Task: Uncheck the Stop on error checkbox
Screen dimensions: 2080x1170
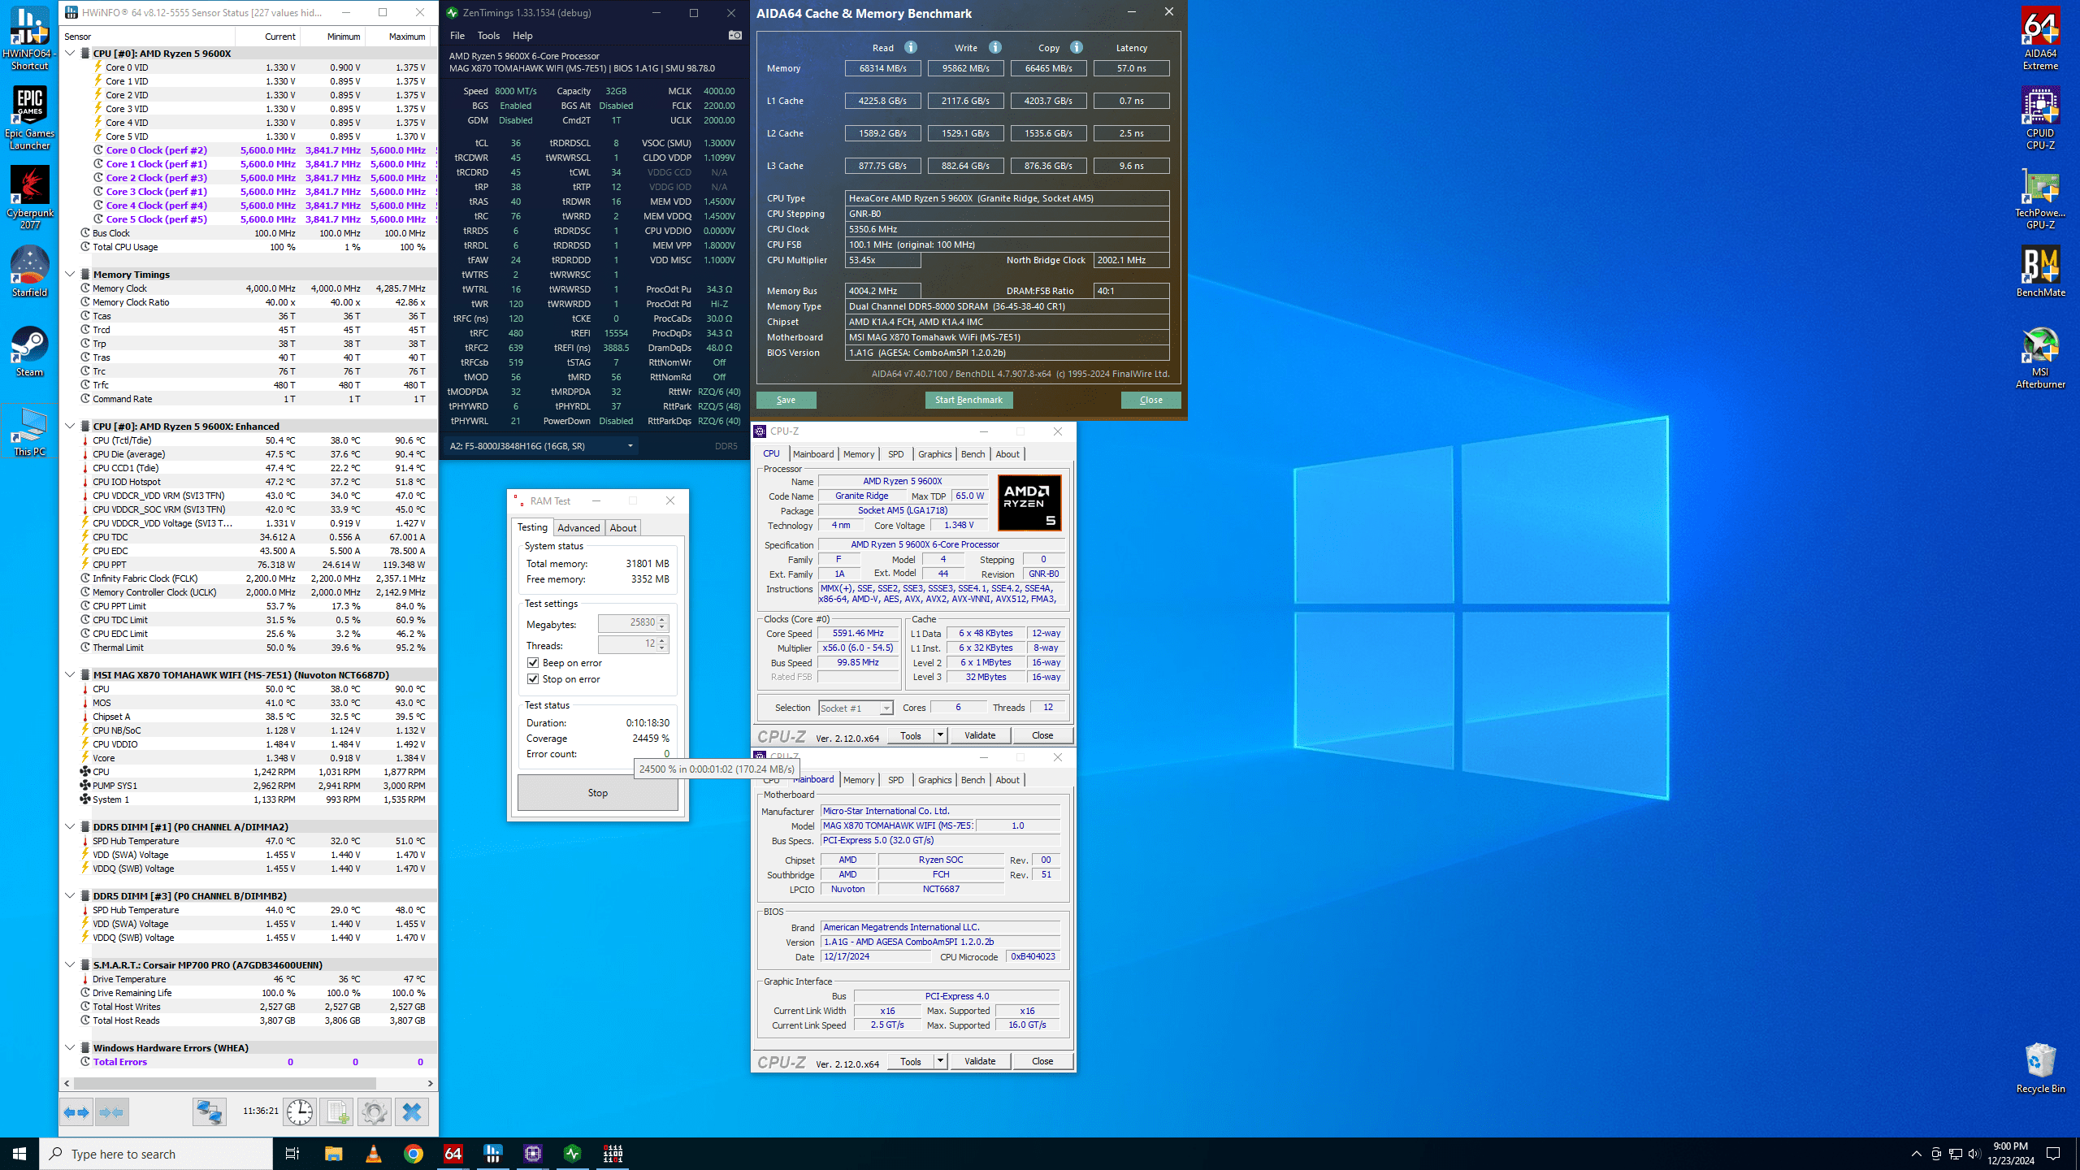Action: pos(534,679)
